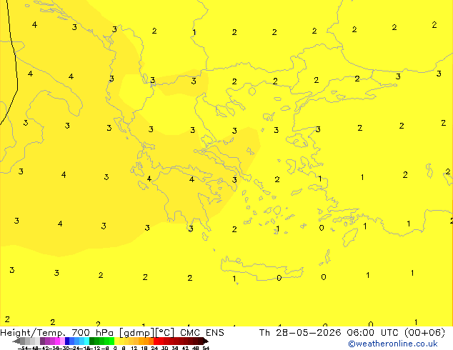
Task: Click the '[gdmp][°C]' units label
Action: [146, 333]
